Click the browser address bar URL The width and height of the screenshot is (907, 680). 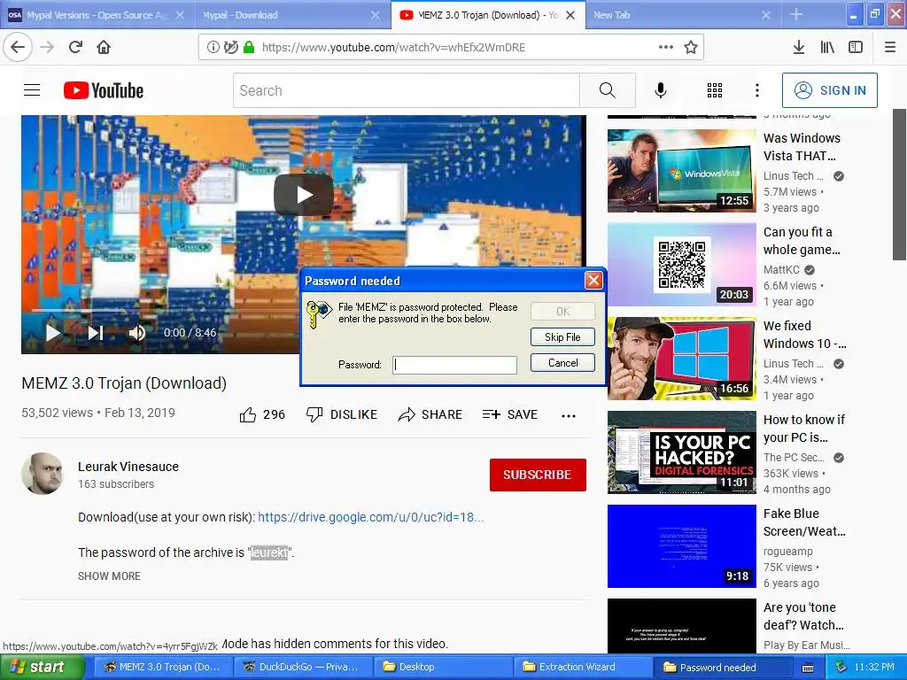(x=393, y=48)
